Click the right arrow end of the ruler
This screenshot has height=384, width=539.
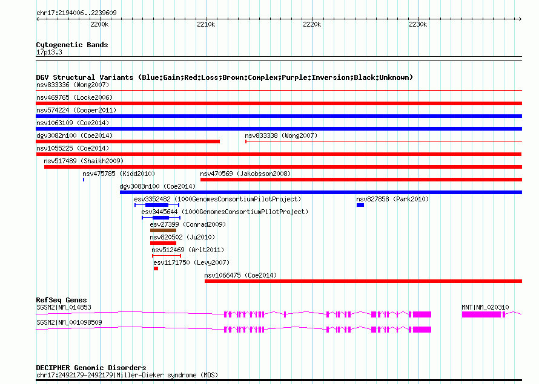(520, 19)
